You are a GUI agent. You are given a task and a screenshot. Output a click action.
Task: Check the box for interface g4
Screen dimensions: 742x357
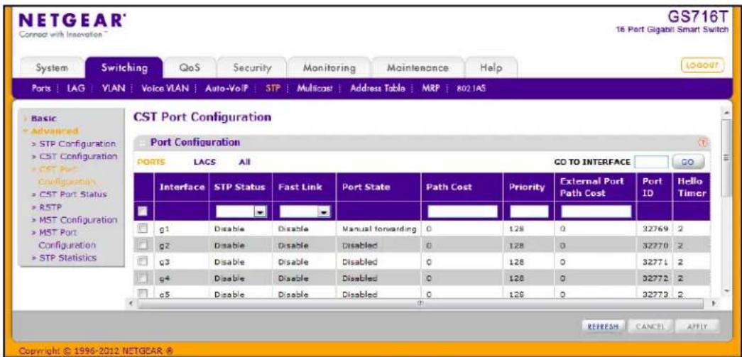[141, 278]
